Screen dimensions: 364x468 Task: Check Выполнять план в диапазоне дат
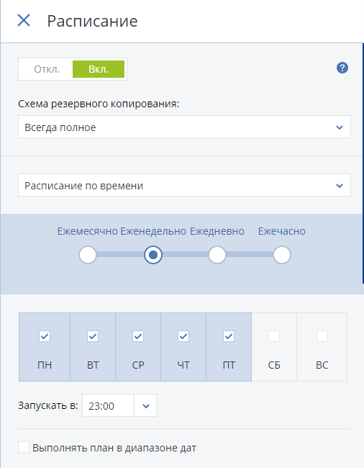(x=24, y=448)
